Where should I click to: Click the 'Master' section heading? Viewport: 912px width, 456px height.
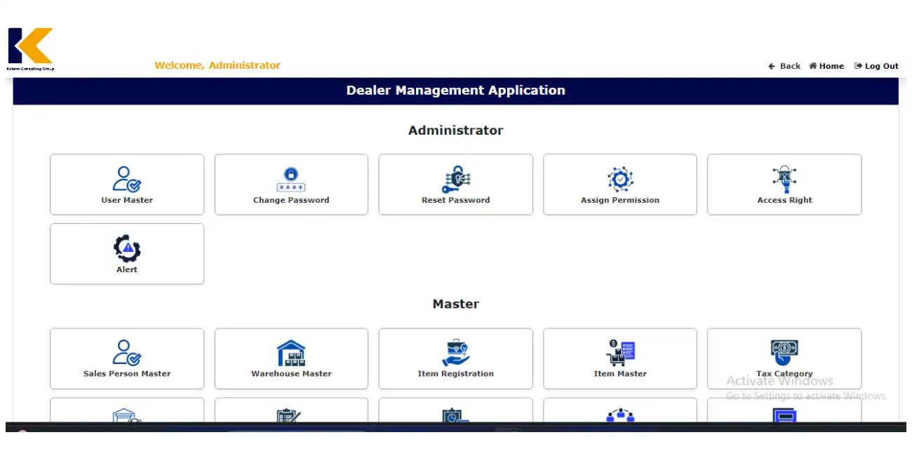[x=456, y=304]
